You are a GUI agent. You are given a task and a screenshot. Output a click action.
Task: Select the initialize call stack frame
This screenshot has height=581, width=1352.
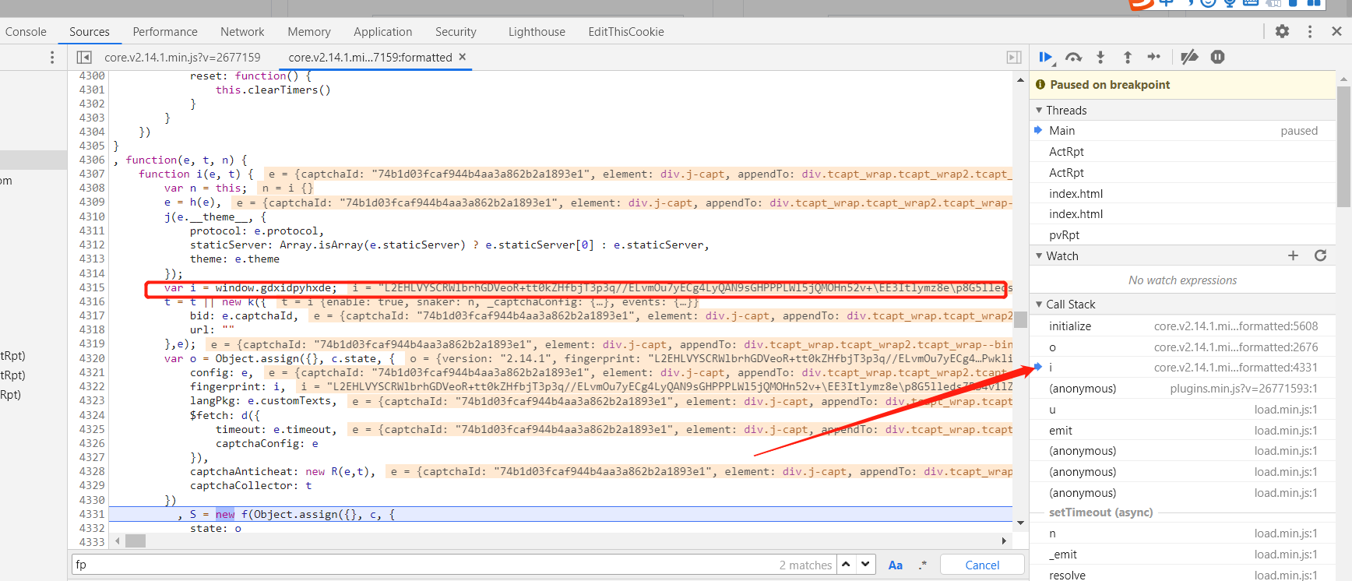pos(1183,326)
